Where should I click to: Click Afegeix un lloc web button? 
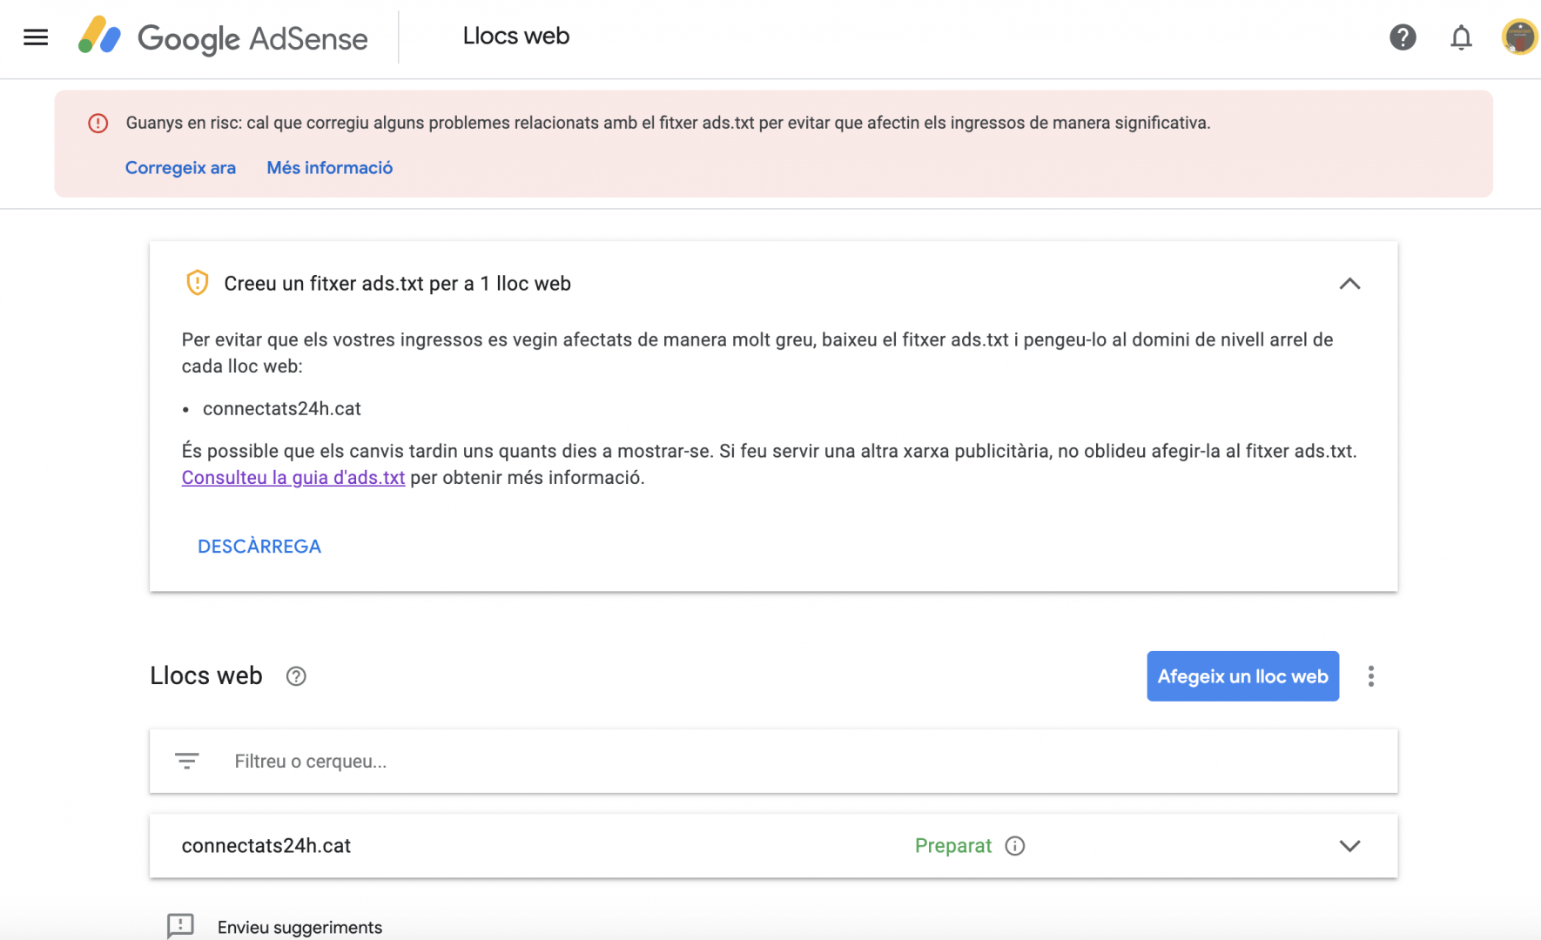coord(1242,676)
